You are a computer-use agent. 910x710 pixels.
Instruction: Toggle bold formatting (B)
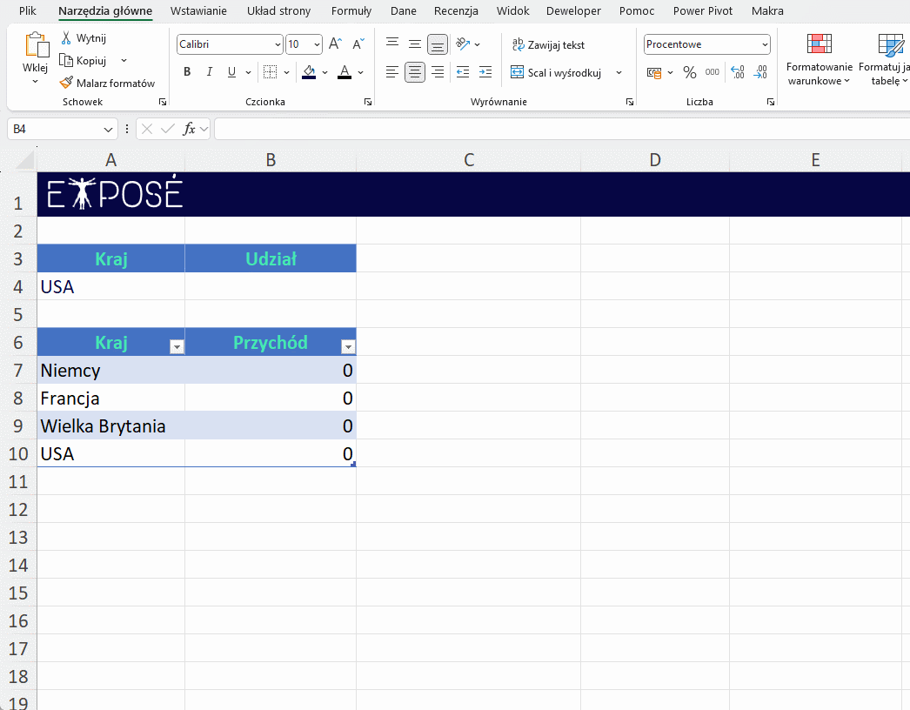click(x=187, y=72)
